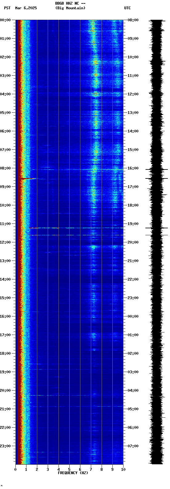170x489 pixels.
Task: Select the "16:00" PST axis label
Action: [x=5, y=316]
